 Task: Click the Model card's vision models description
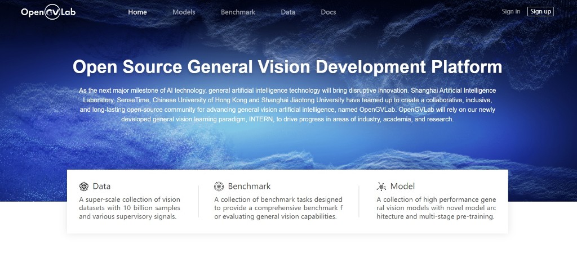tap(436, 208)
